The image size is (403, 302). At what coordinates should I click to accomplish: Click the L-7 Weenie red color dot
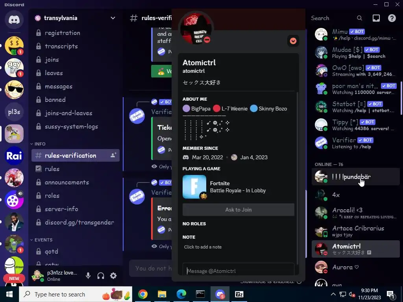(217, 109)
